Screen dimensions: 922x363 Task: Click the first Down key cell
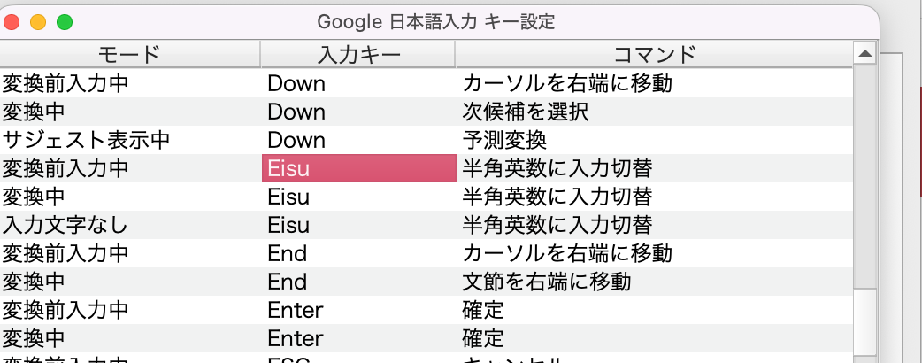pyautogui.click(x=296, y=84)
